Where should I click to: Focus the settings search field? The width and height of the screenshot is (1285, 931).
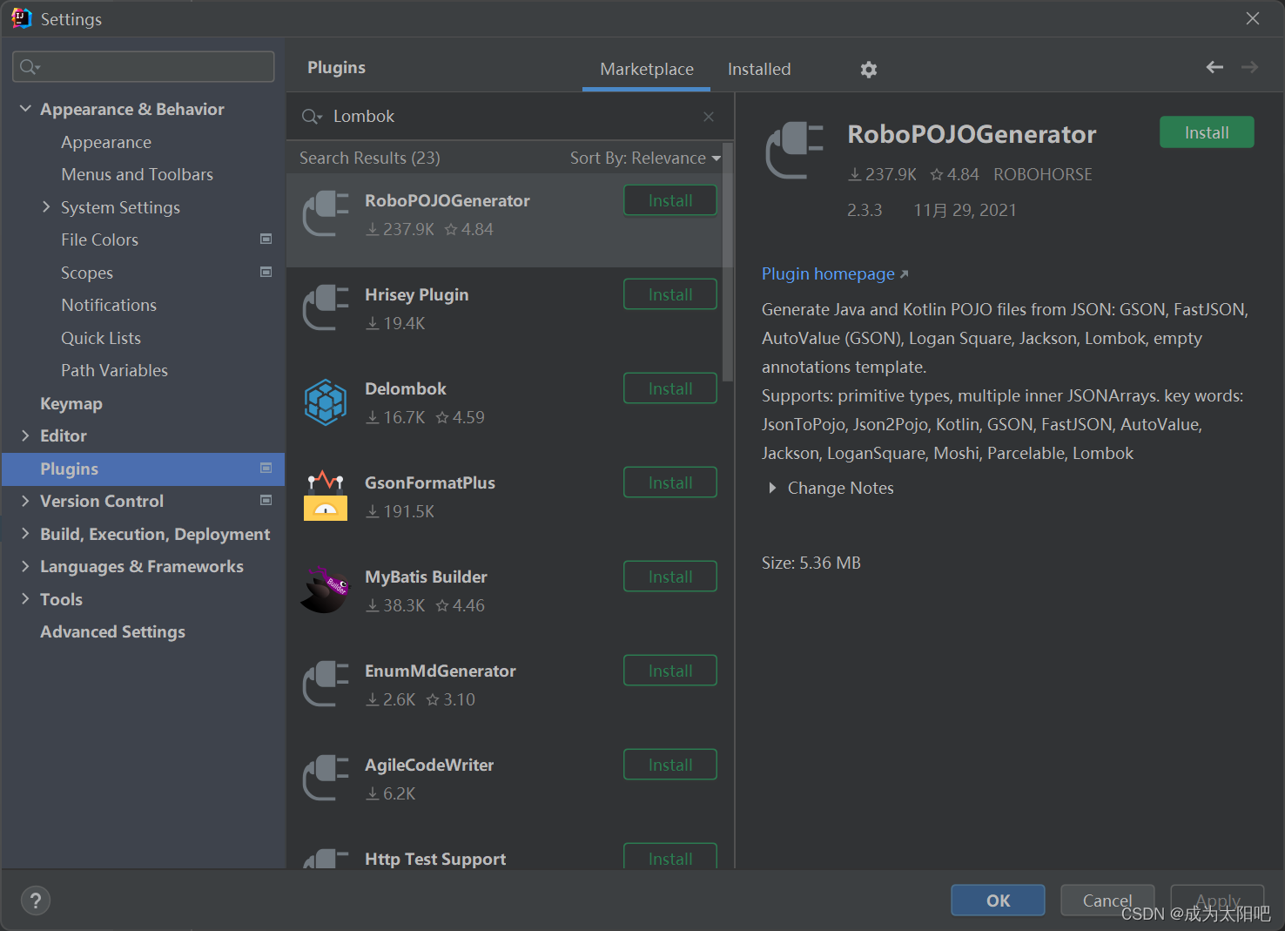tap(144, 67)
